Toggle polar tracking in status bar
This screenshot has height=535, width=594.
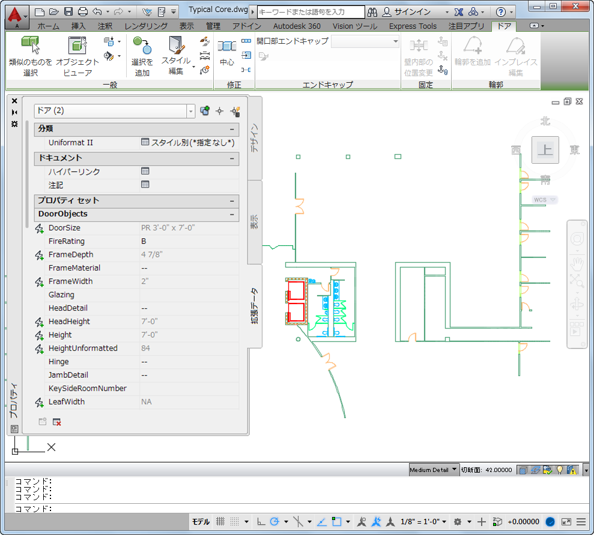pos(274,522)
